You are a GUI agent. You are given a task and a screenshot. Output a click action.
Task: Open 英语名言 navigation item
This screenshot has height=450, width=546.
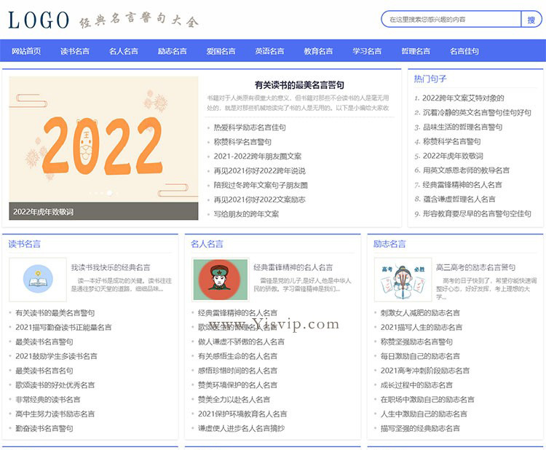click(x=269, y=51)
